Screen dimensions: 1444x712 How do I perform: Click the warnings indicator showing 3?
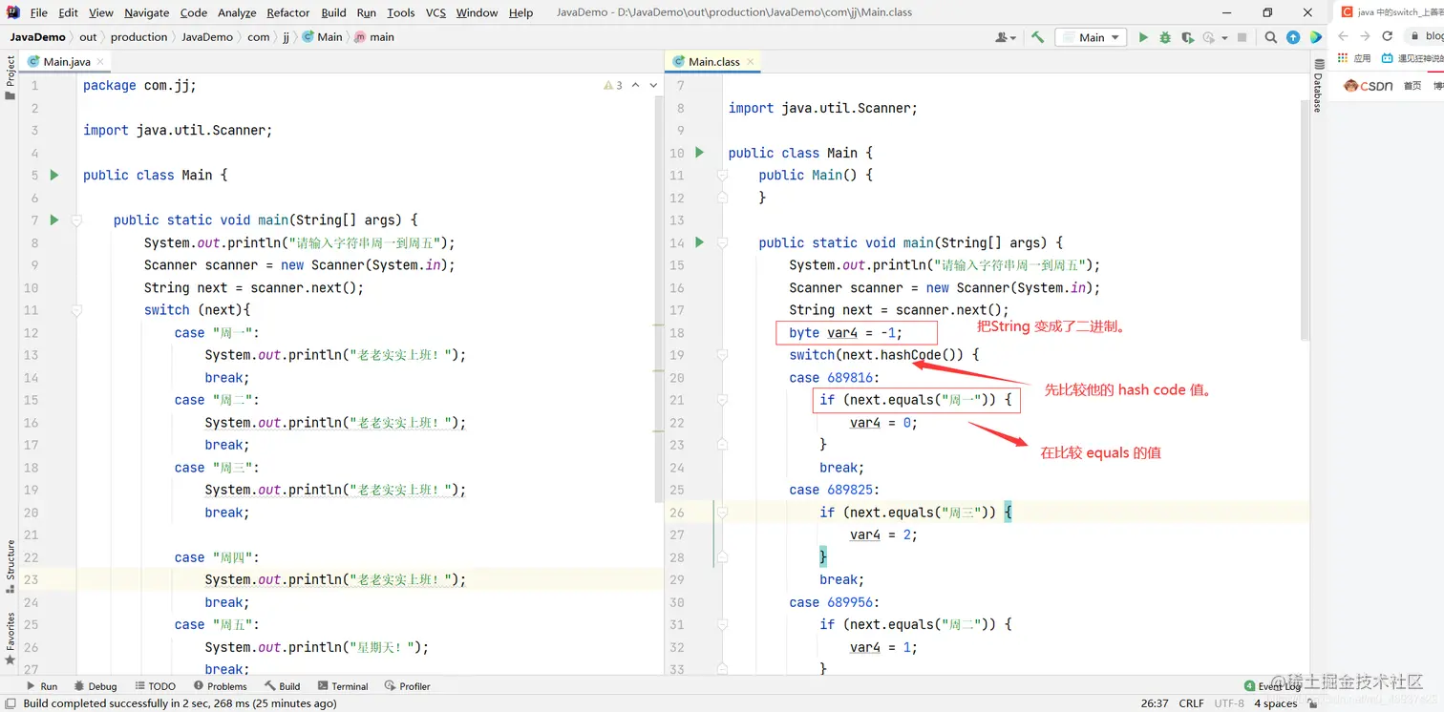[613, 85]
